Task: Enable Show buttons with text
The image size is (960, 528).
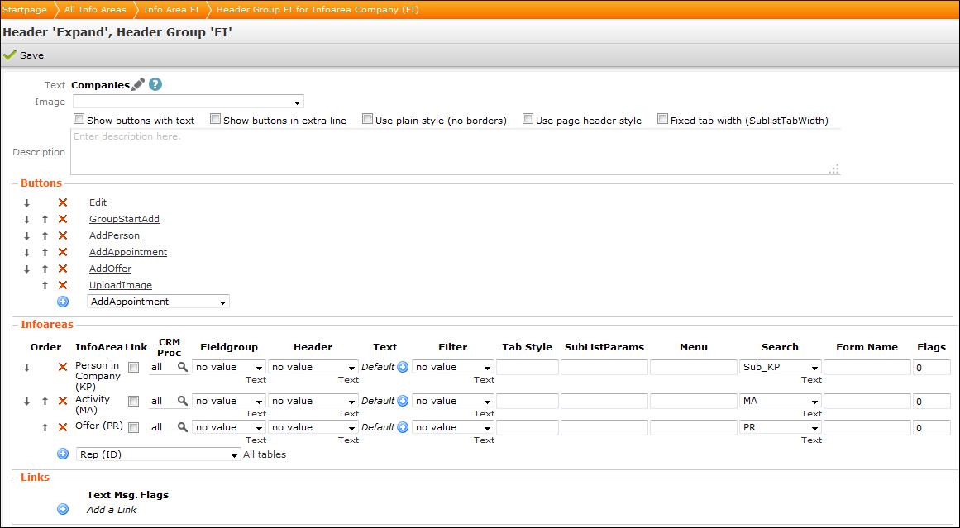Action: tap(79, 120)
